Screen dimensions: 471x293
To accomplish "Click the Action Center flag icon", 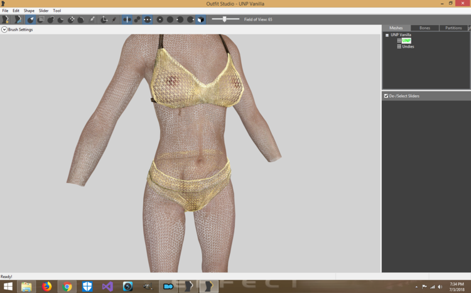I will coord(425,287).
